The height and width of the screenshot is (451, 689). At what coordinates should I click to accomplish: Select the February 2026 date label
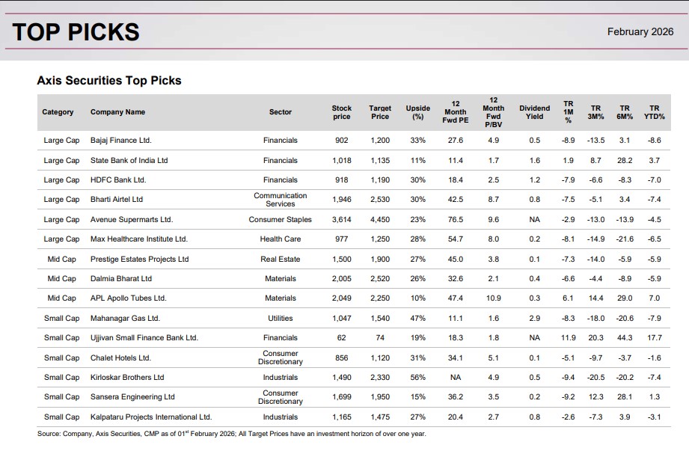tap(641, 32)
